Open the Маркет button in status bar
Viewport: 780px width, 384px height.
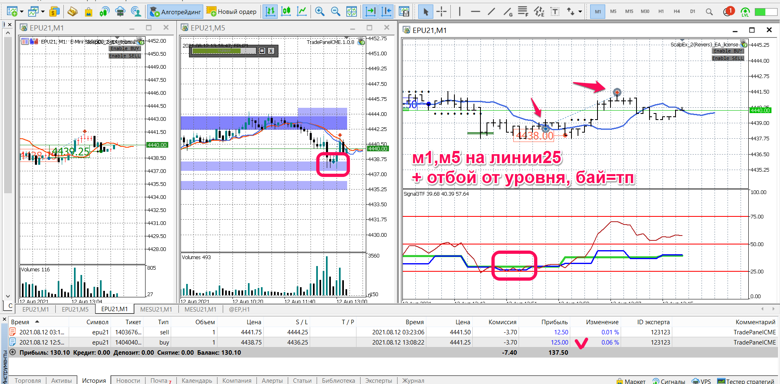(x=631, y=381)
